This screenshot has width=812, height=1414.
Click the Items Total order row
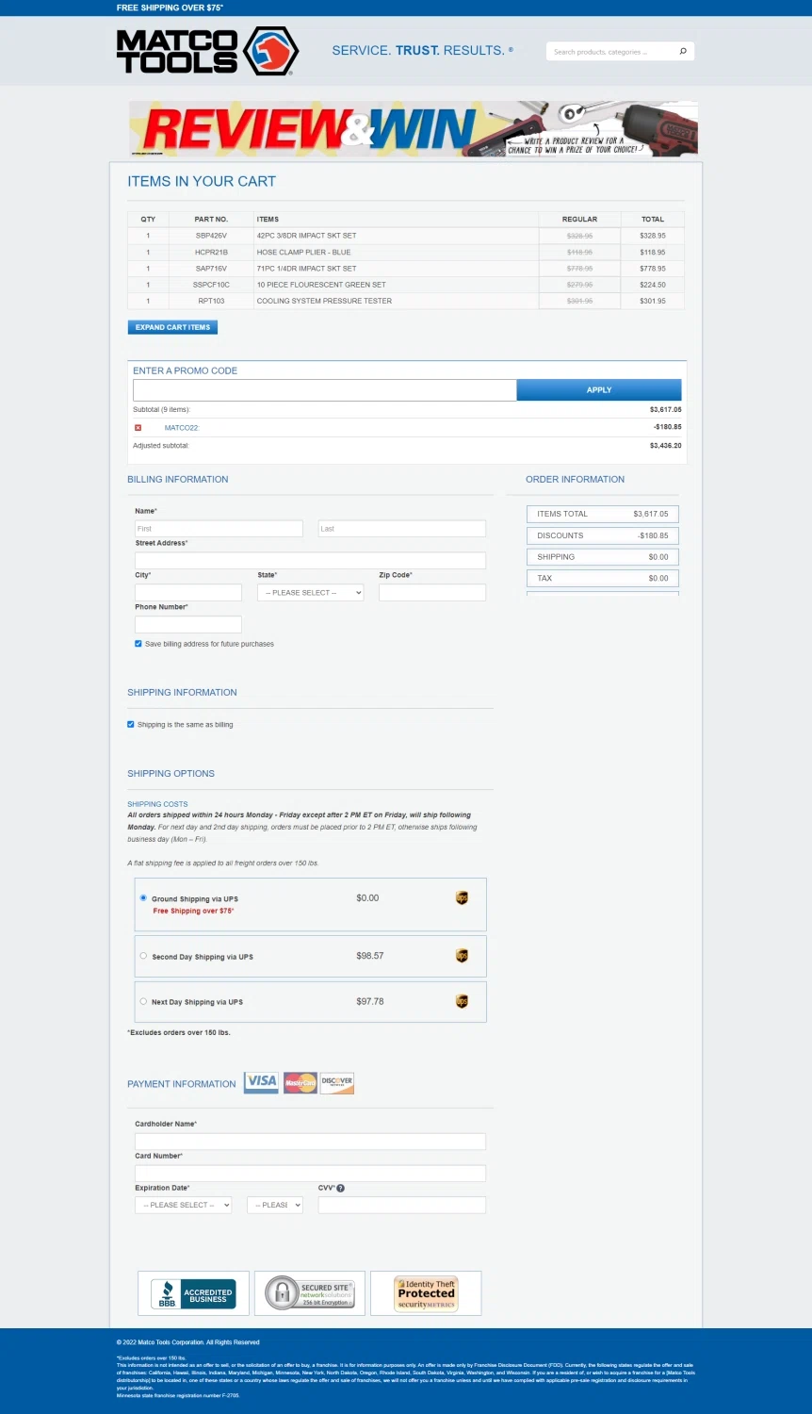coord(603,514)
